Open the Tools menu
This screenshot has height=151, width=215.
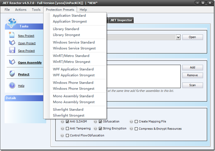coord(36,9)
